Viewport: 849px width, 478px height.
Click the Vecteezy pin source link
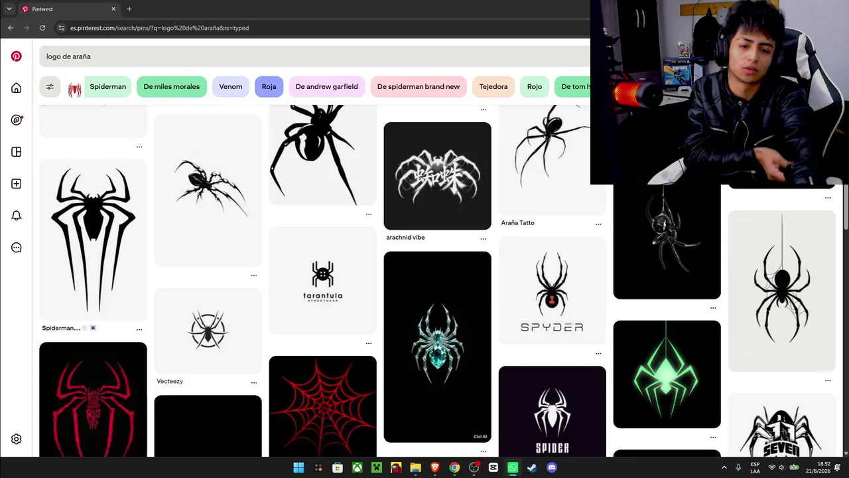click(x=170, y=382)
